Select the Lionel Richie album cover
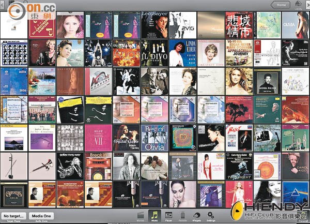Image resolution: width=310 pixels, height=224 pixels. [x=267, y=81]
